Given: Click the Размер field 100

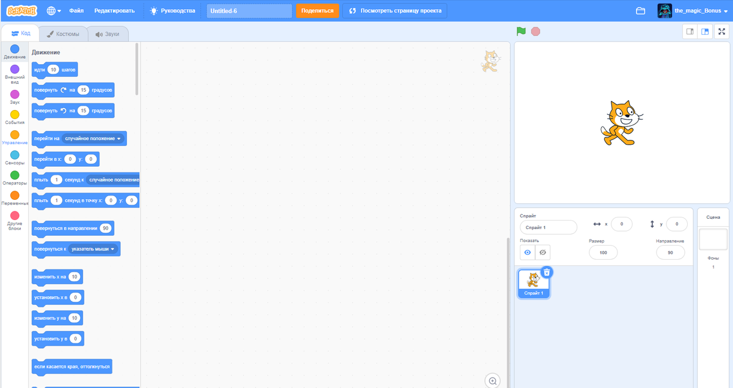Looking at the screenshot, I should point(603,252).
